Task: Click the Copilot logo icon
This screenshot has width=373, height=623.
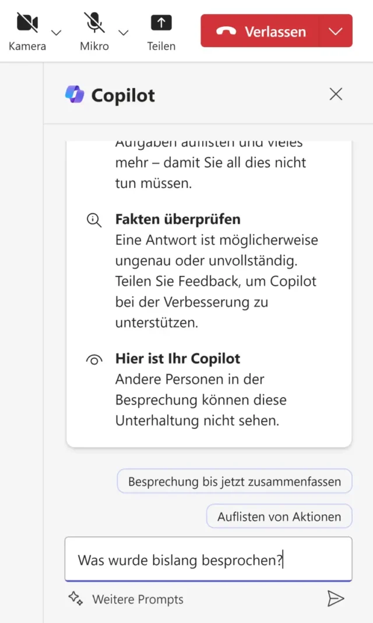Action: point(75,94)
